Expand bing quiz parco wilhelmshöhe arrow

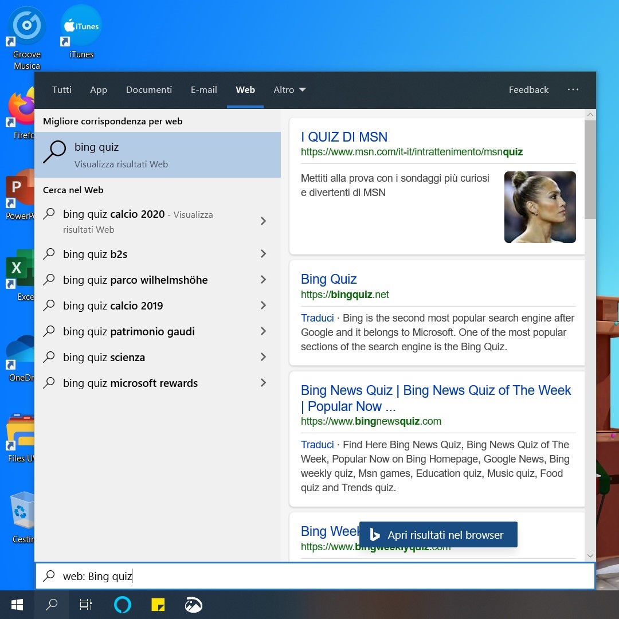click(263, 280)
